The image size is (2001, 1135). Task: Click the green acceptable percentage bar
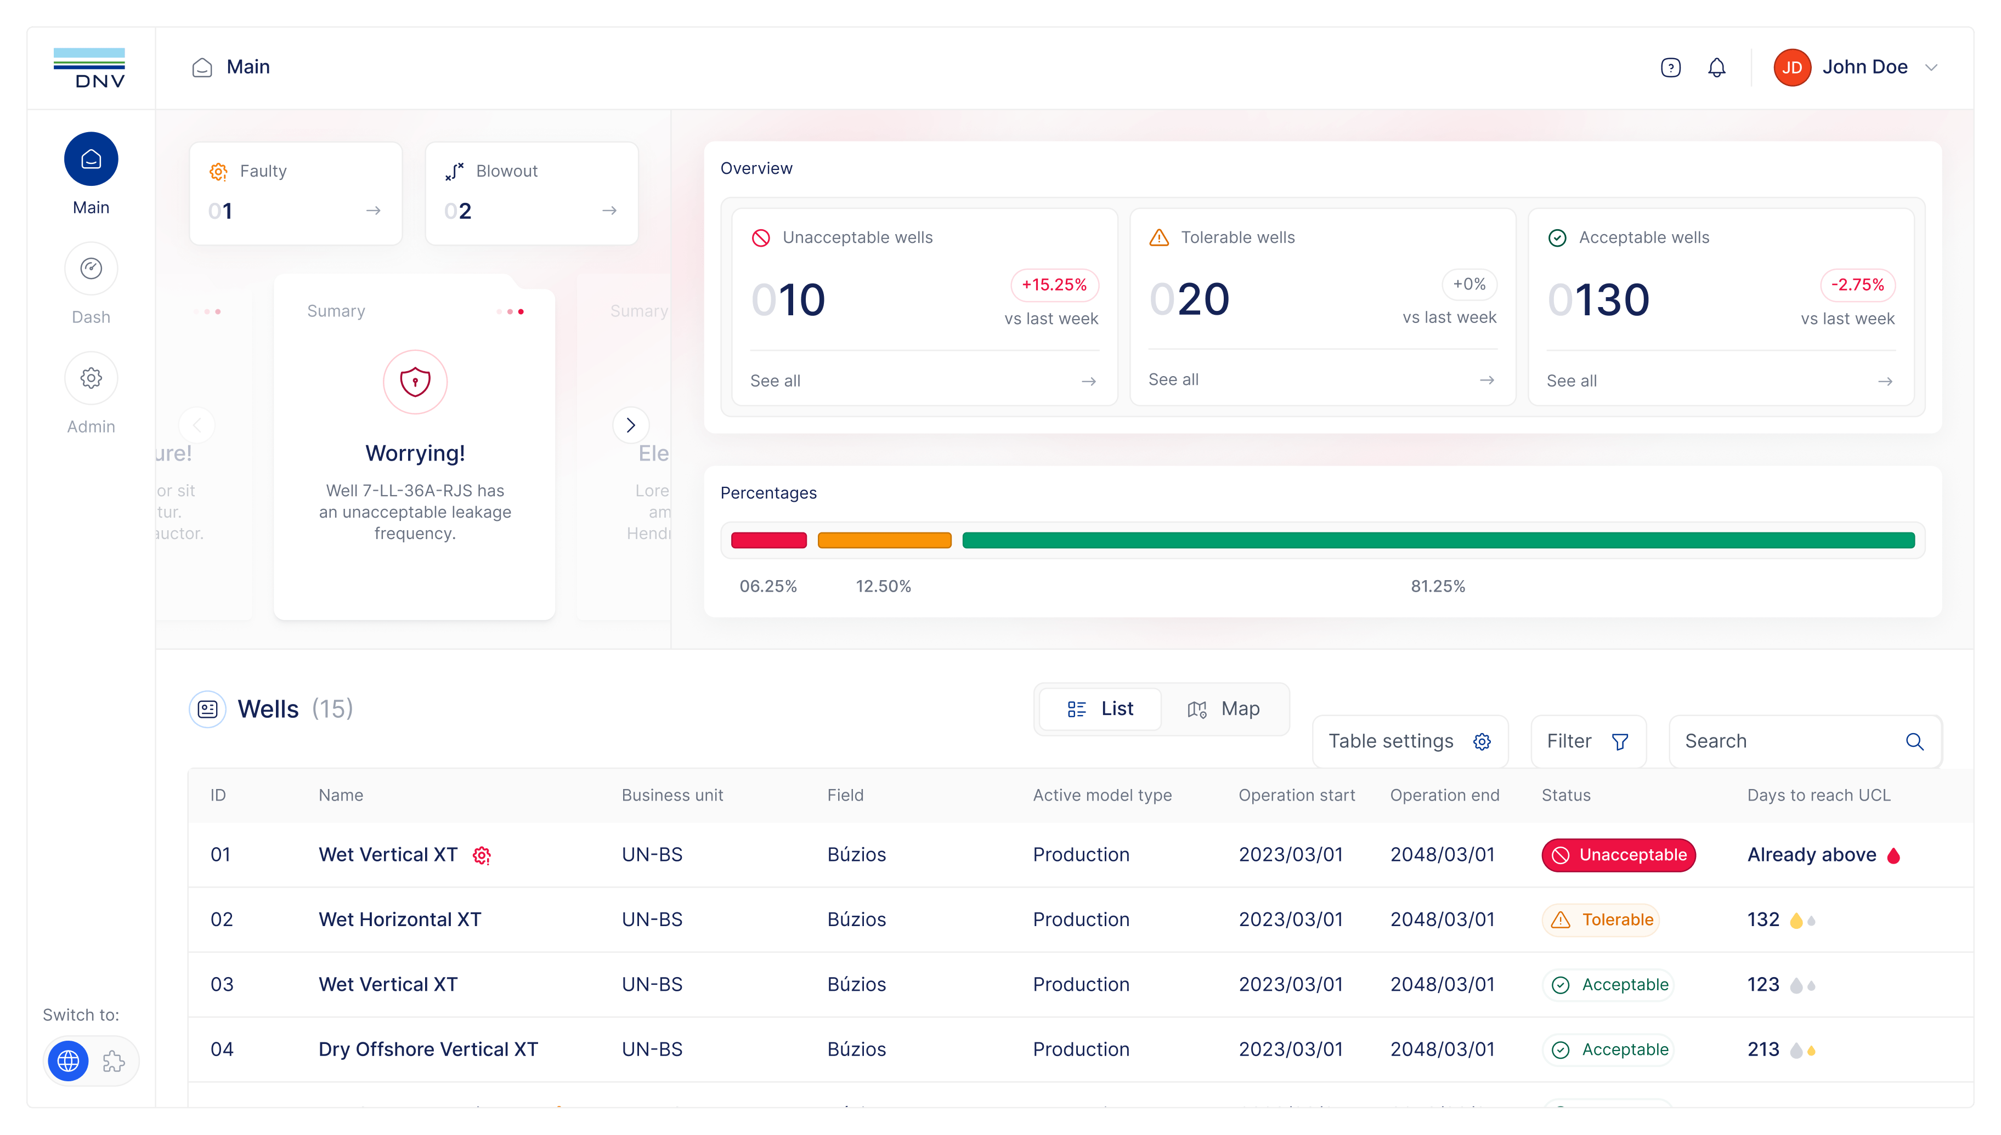(x=1438, y=540)
